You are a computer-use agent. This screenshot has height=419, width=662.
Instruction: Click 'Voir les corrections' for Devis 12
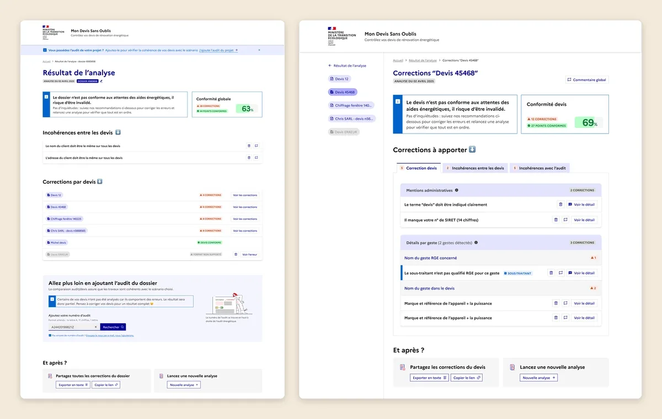[x=245, y=195]
